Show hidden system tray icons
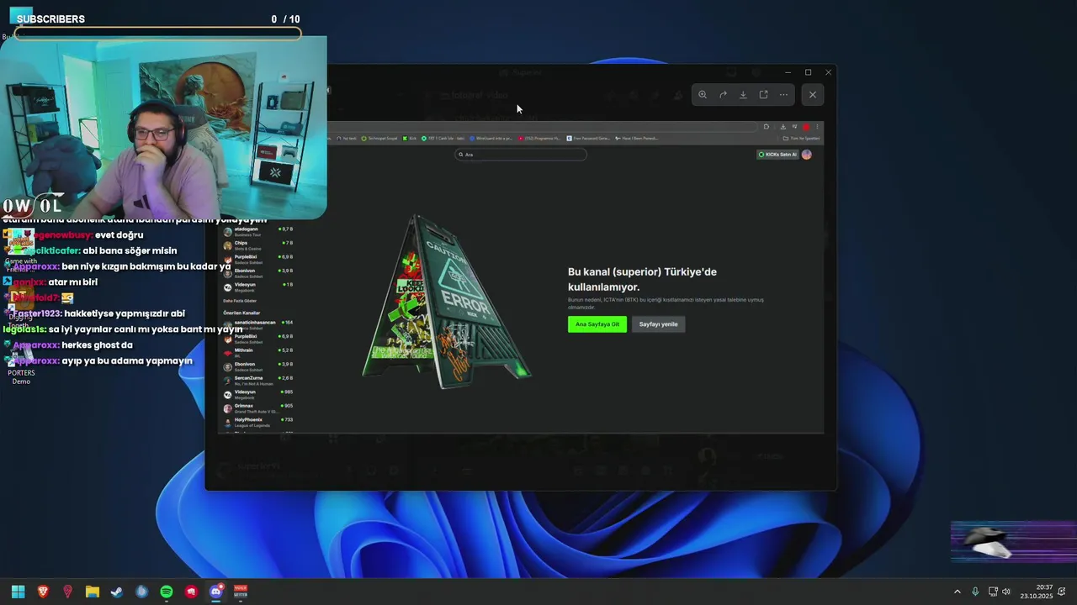The image size is (1077, 605). click(x=957, y=592)
